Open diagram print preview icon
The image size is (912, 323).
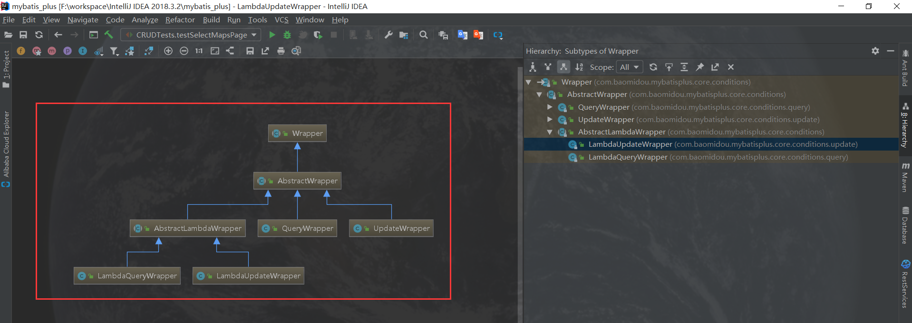coord(296,51)
